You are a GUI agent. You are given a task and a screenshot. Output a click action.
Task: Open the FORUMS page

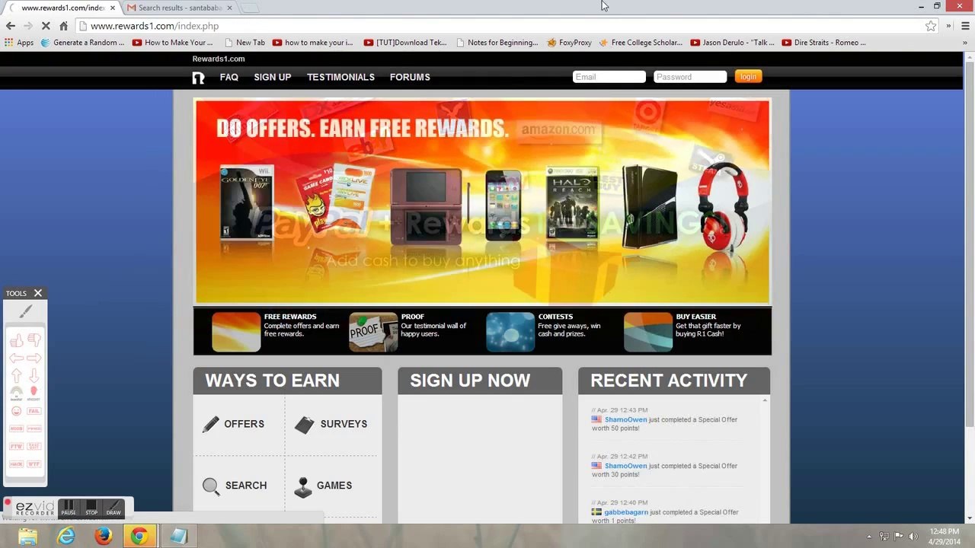click(410, 77)
